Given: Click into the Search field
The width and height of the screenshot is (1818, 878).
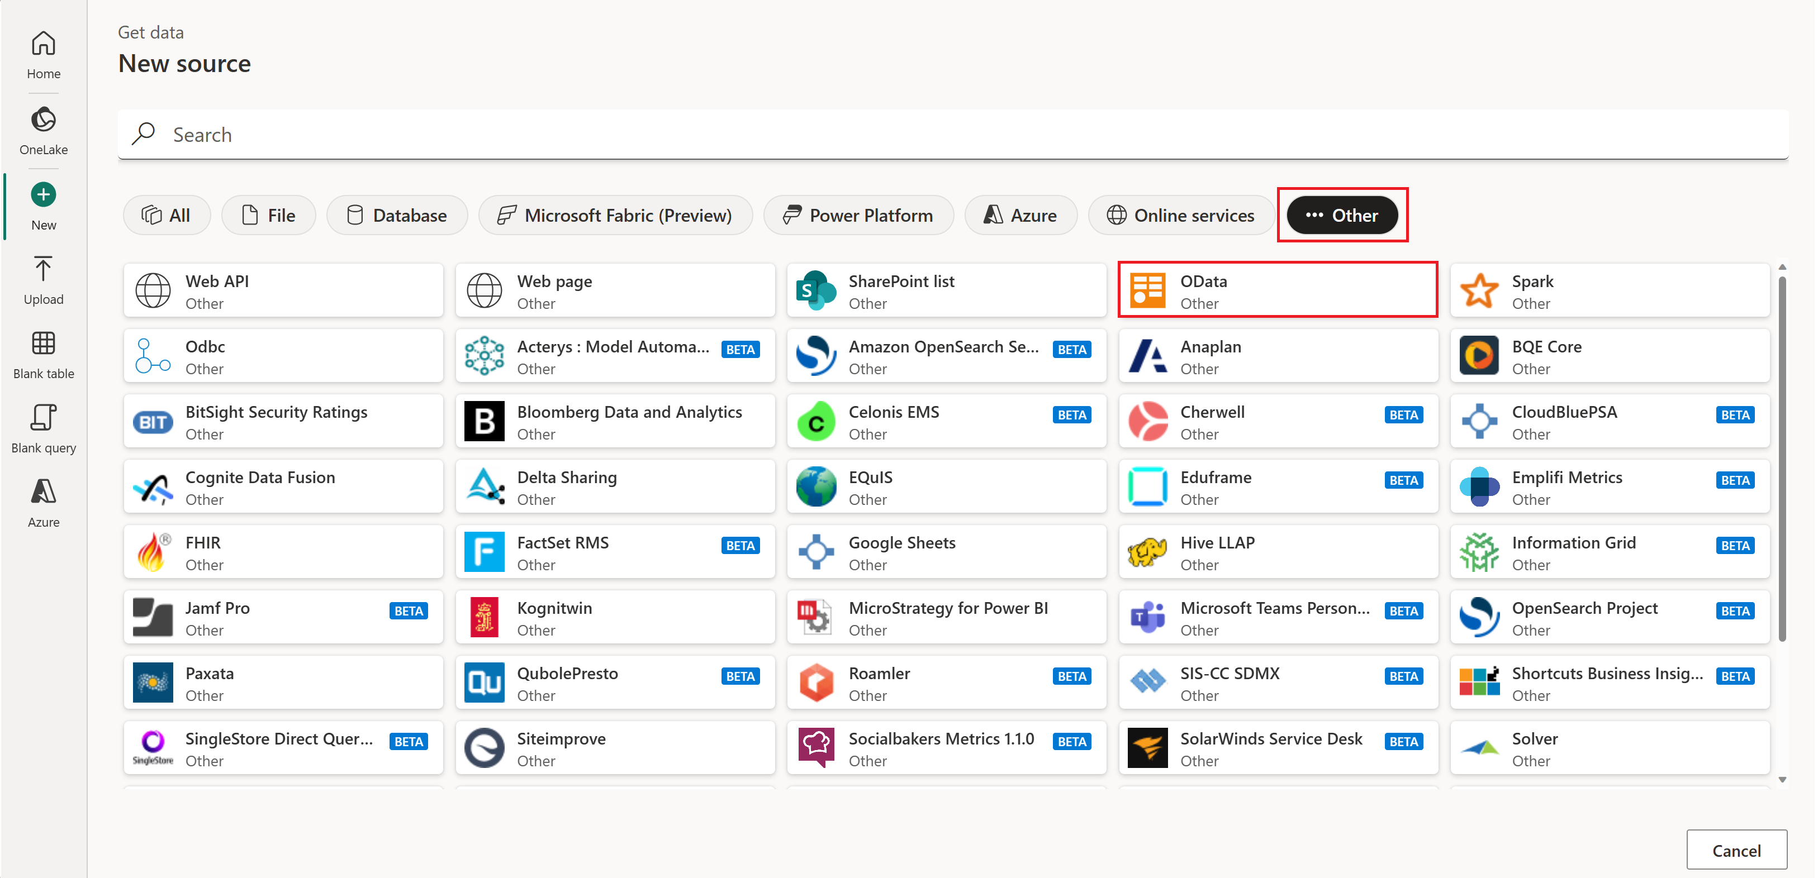Looking at the screenshot, I should point(953,134).
